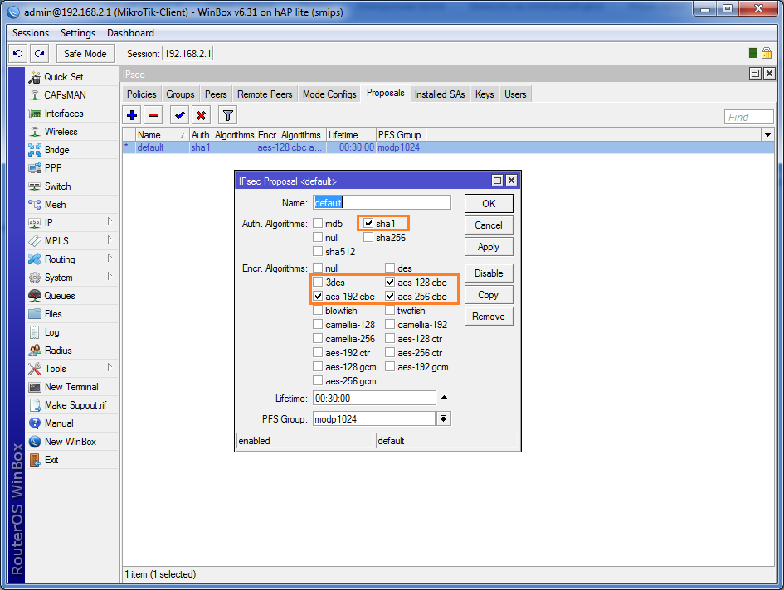Click the Apply button

coord(489,247)
